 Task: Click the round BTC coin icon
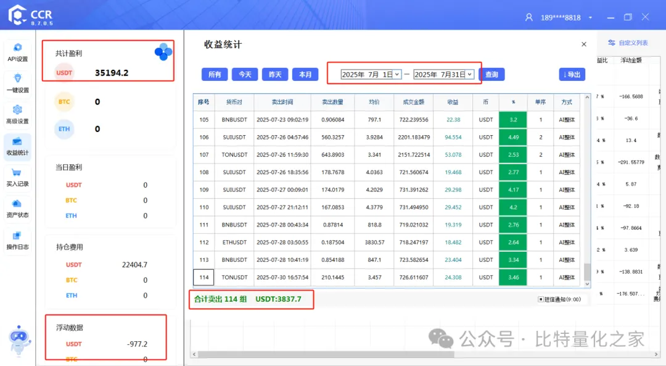[x=64, y=102]
